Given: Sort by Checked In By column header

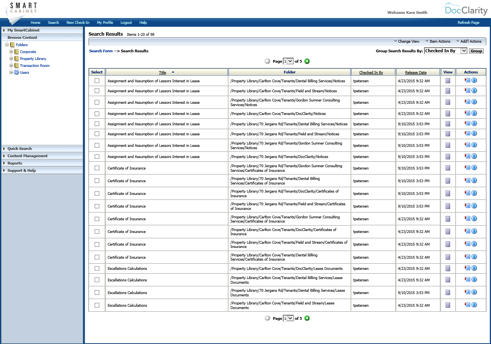Looking at the screenshot, I should coord(371,72).
